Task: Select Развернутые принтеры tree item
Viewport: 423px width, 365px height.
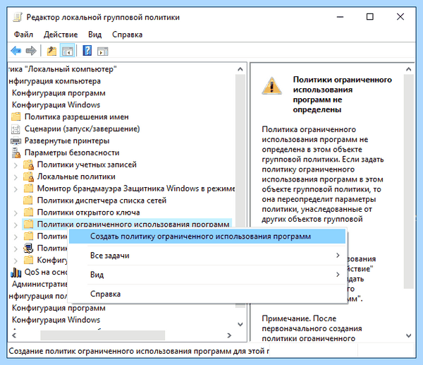Action: coord(67,140)
